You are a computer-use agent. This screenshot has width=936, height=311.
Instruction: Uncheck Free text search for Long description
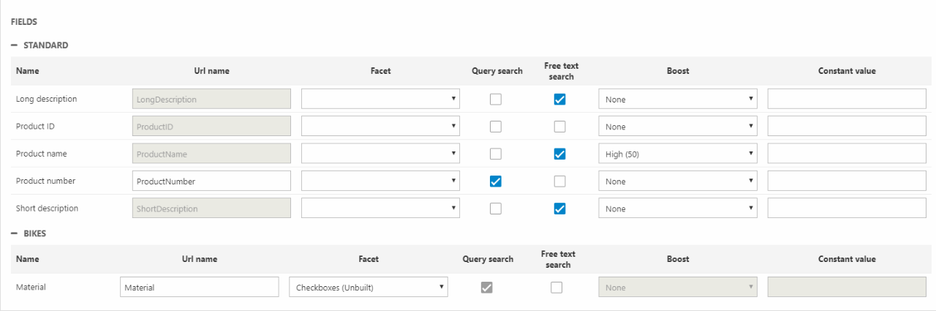(559, 100)
